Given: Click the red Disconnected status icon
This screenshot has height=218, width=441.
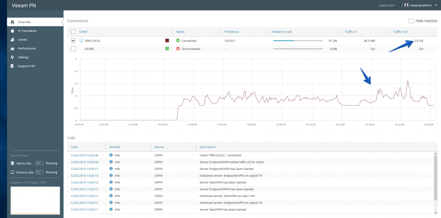Looking at the screenshot, I should [178, 49].
